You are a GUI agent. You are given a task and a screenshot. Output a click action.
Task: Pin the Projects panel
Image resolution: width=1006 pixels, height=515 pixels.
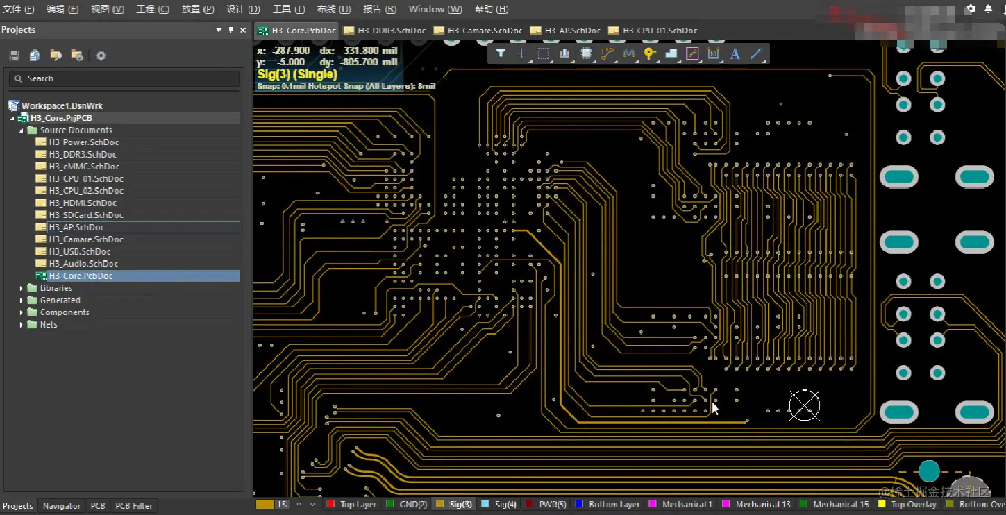(231, 31)
